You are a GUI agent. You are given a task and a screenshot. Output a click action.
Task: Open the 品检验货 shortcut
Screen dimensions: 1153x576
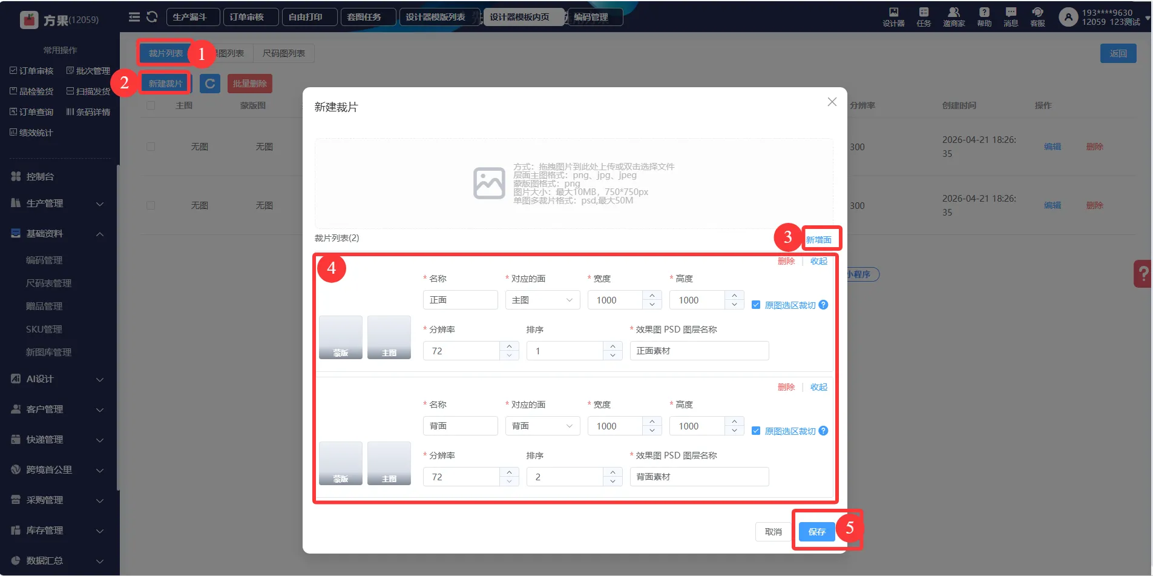(x=31, y=91)
